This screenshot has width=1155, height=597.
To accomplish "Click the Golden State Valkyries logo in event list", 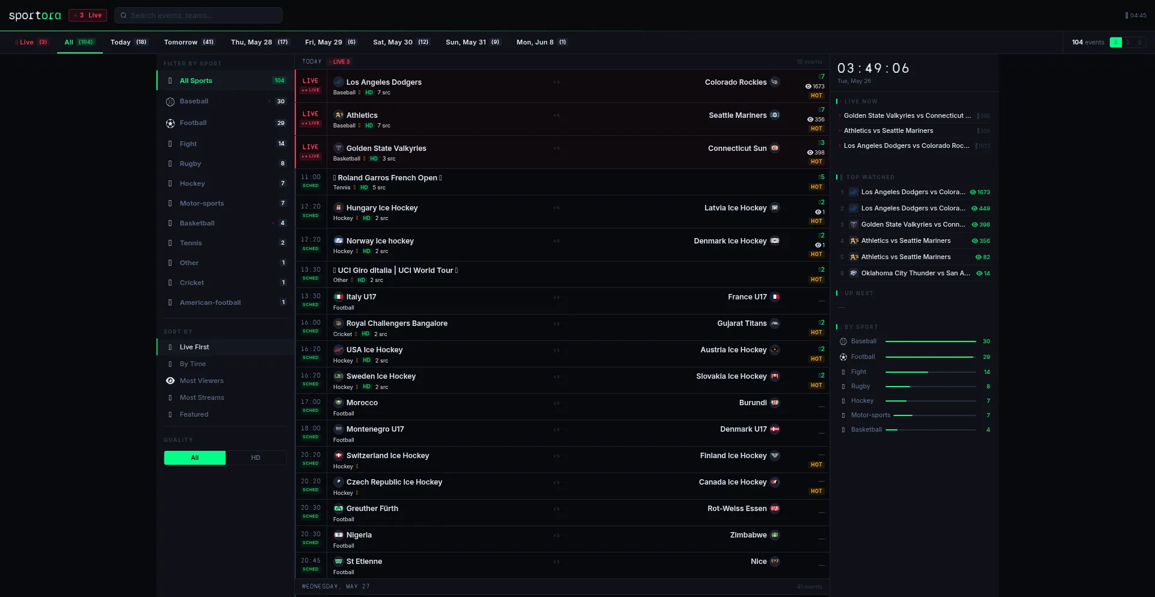I will tap(339, 148).
